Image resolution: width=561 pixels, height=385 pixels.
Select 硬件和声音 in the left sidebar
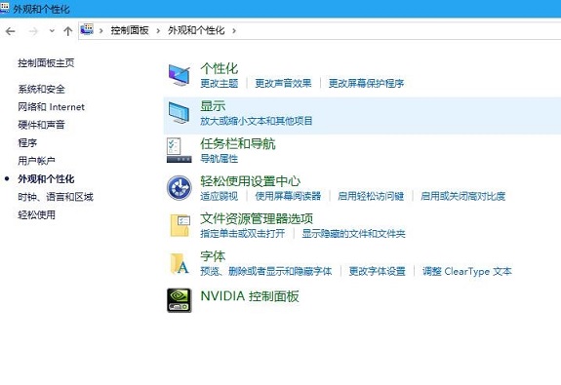(42, 125)
